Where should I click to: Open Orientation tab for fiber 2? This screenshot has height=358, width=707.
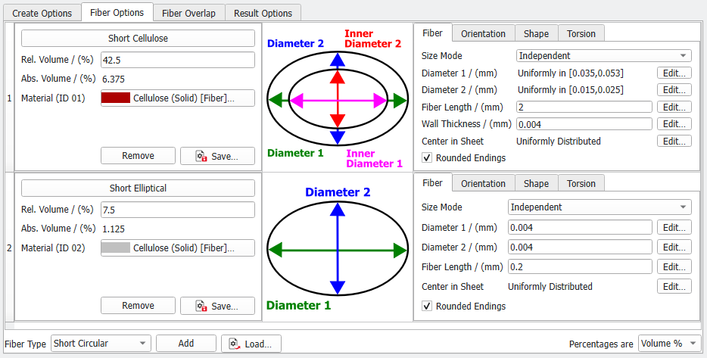[483, 183]
